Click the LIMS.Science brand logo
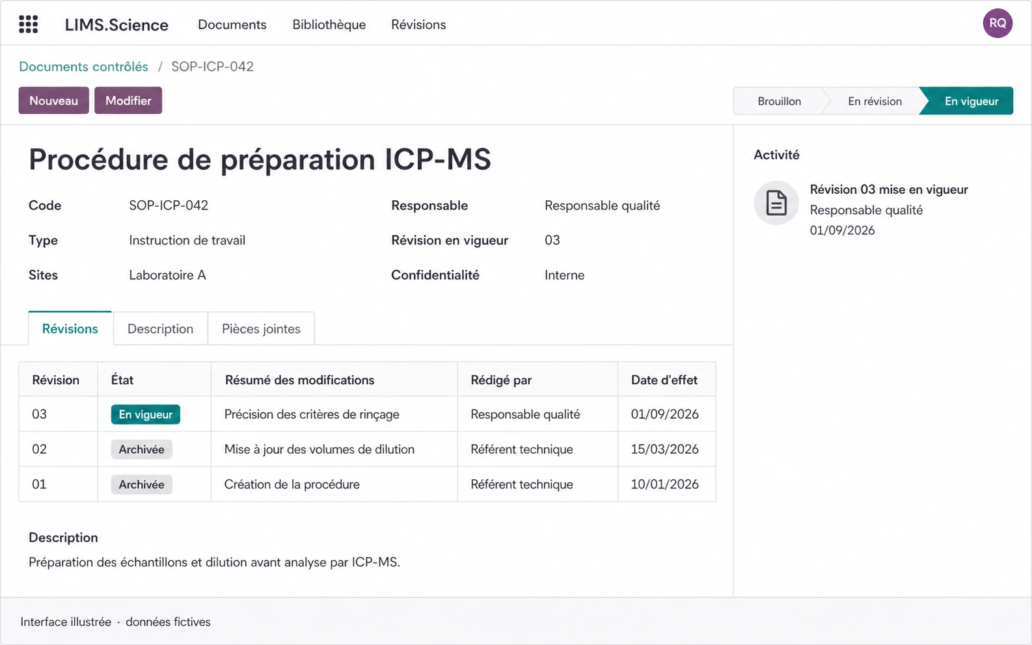Viewport: 1032px width, 645px height. 116,25
